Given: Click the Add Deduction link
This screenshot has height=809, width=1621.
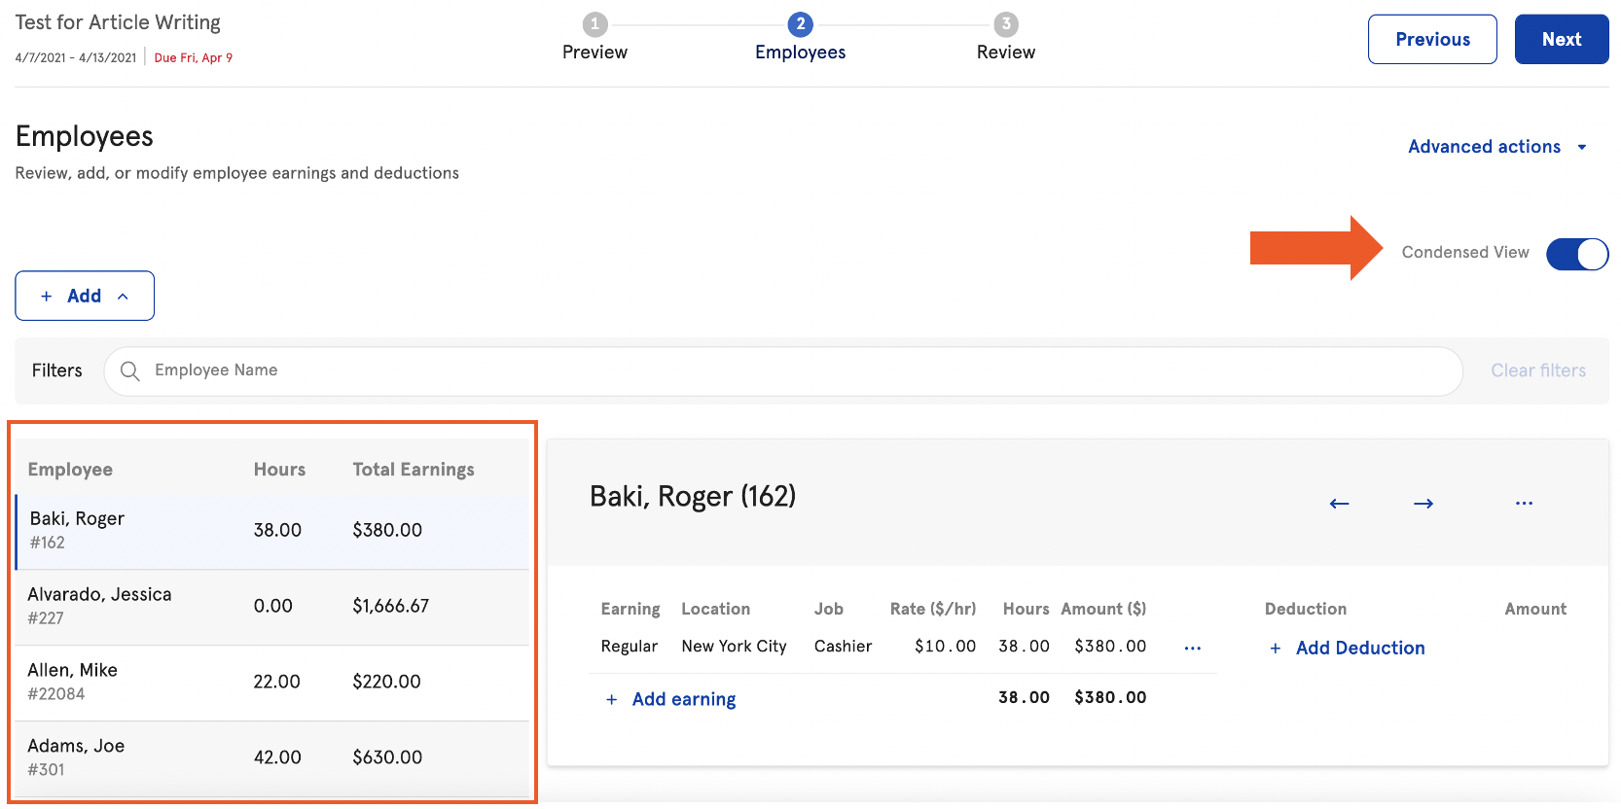Looking at the screenshot, I should (x=1359, y=649).
